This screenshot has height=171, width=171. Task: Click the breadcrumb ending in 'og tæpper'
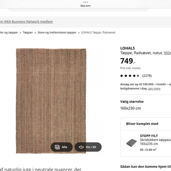[x=9, y=32]
